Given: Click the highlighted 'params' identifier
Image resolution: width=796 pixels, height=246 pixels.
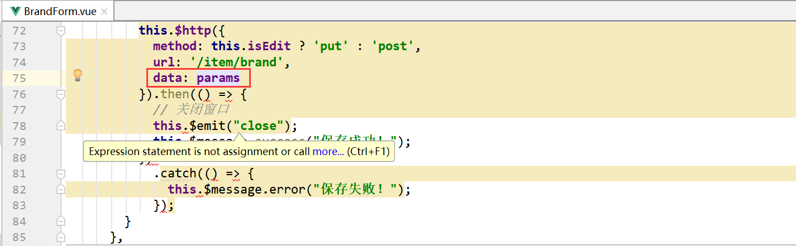Looking at the screenshot, I should click(x=218, y=78).
